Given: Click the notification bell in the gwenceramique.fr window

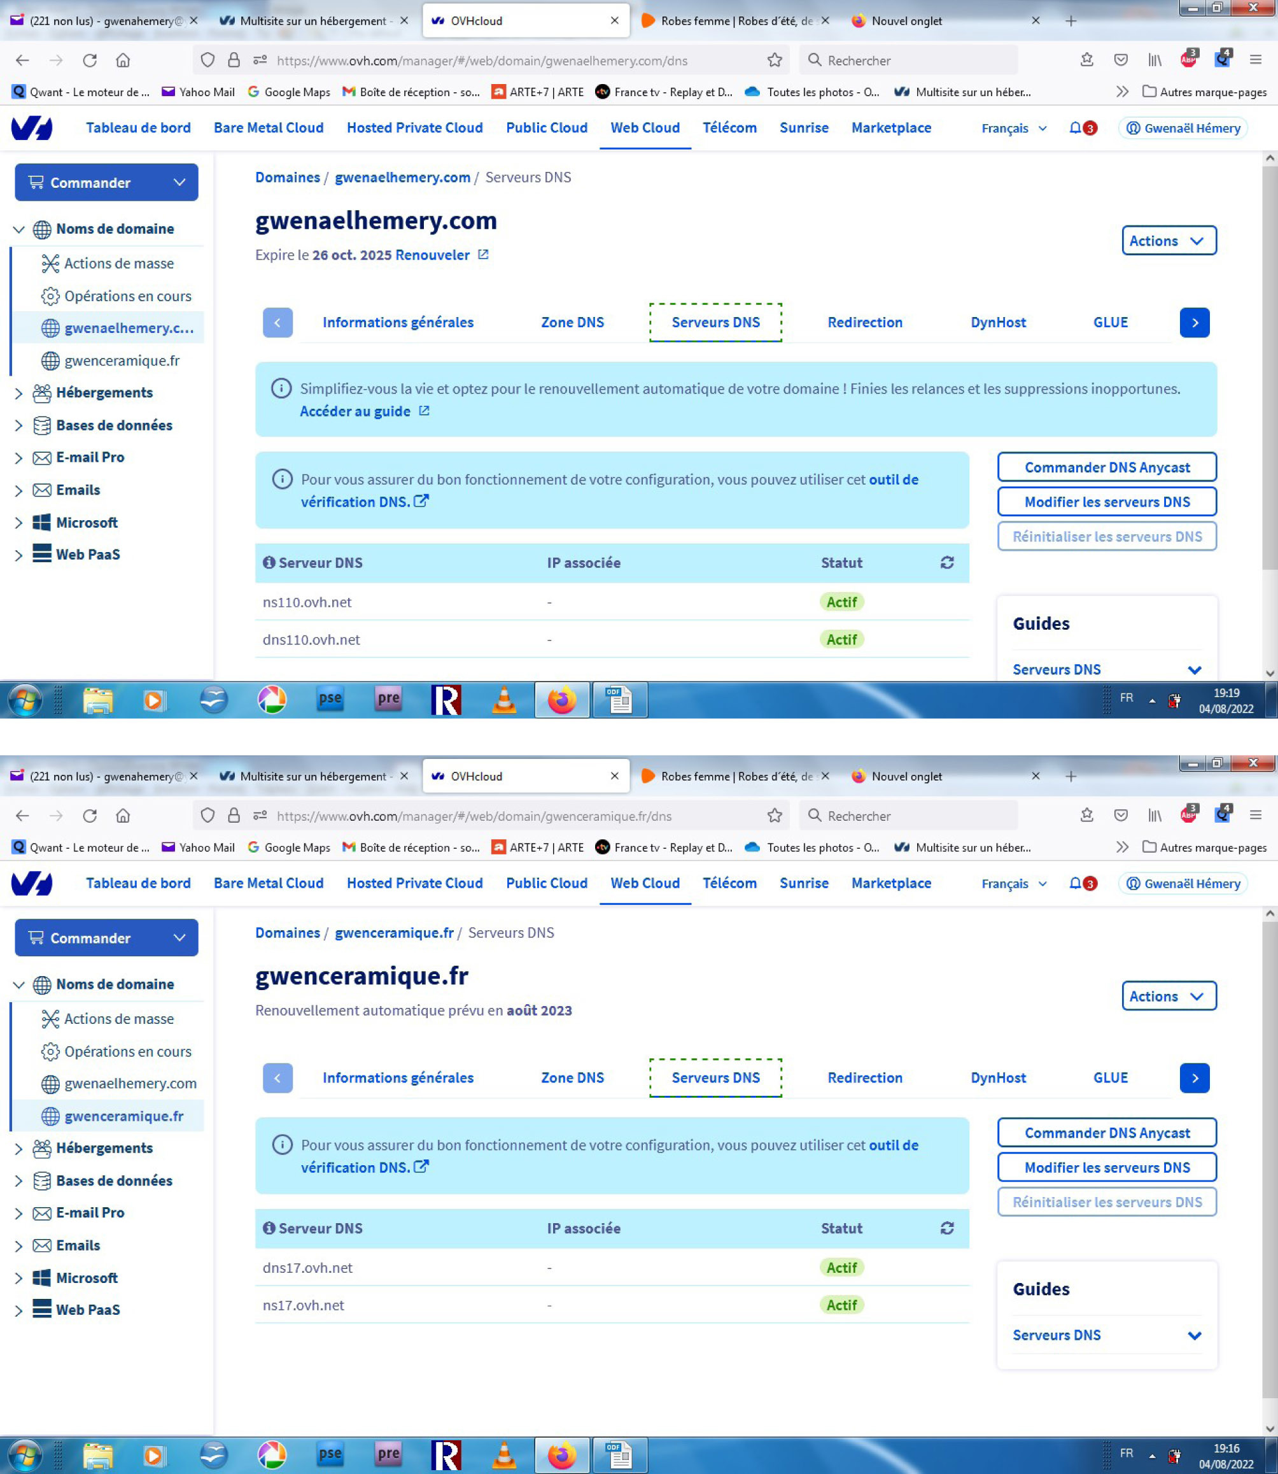Looking at the screenshot, I should [x=1076, y=883].
